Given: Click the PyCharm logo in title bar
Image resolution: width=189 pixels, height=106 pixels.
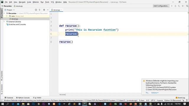Looking at the screenshot, I should pyautogui.click(x=2, y=2).
